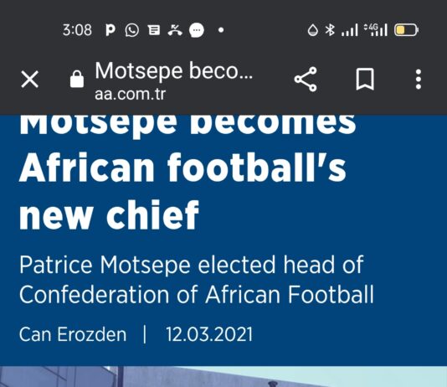Open the three-dot overflow menu
Viewport: 447px width, 387px height.
click(419, 79)
